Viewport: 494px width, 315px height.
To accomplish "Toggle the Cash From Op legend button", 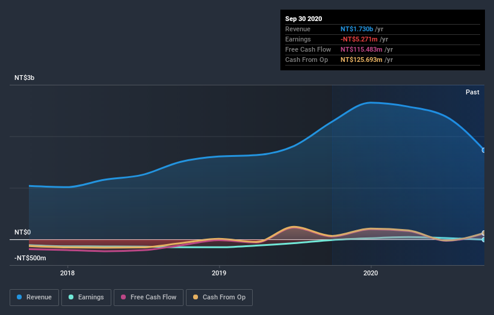I will pos(219,298).
